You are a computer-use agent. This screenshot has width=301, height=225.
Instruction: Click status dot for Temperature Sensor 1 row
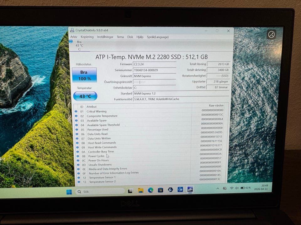click(x=79, y=177)
